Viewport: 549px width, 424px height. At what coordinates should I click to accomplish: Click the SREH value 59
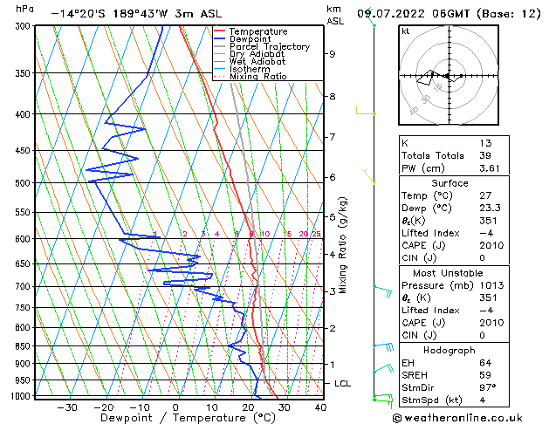click(x=485, y=375)
